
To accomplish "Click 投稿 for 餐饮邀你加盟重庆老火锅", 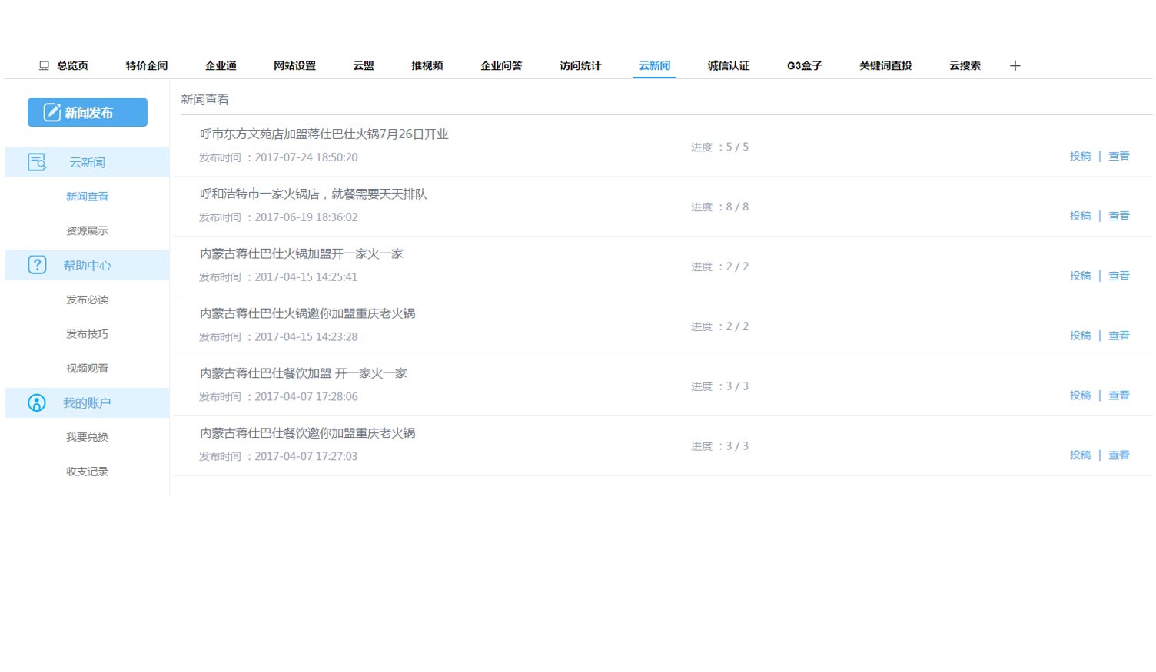I will tap(1080, 455).
